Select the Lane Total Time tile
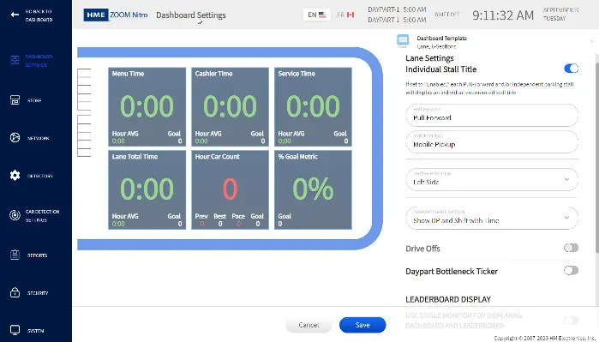 tap(147, 190)
